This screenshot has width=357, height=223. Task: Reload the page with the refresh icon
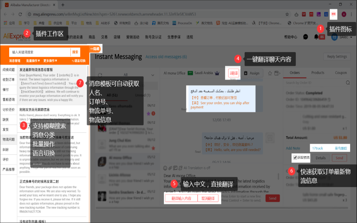click(20, 14)
